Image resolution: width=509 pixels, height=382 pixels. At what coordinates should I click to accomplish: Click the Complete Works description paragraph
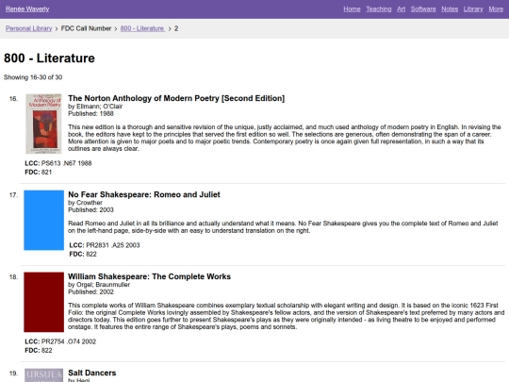(286, 316)
